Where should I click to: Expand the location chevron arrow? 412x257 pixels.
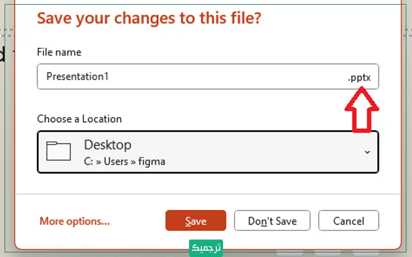[x=367, y=152]
